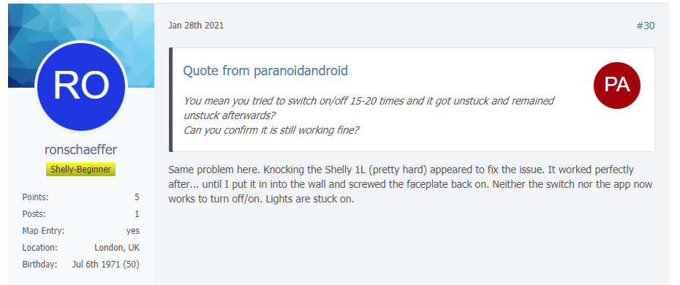
Task: Click the Map Entry label
Action: (x=43, y=231)
